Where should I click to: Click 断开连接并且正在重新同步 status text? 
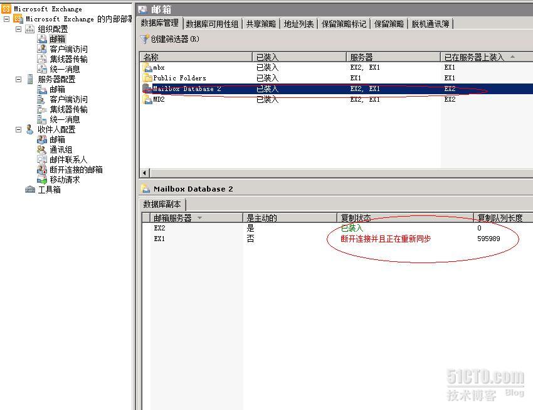click(386, 239)
